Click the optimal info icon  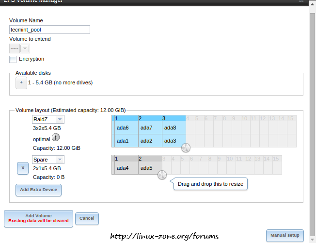56,139
